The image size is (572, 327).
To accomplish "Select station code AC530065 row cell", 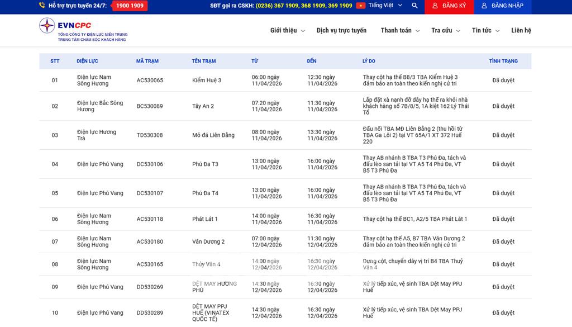I will pos(150,80).
